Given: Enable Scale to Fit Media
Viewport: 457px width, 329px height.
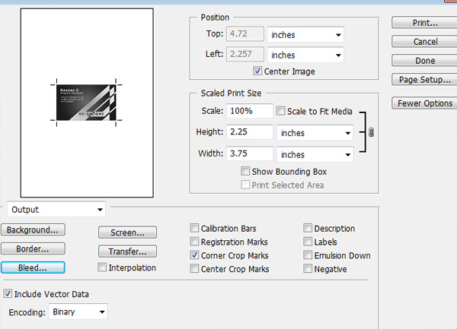Looking at the screenshot, I should [281, 112].
